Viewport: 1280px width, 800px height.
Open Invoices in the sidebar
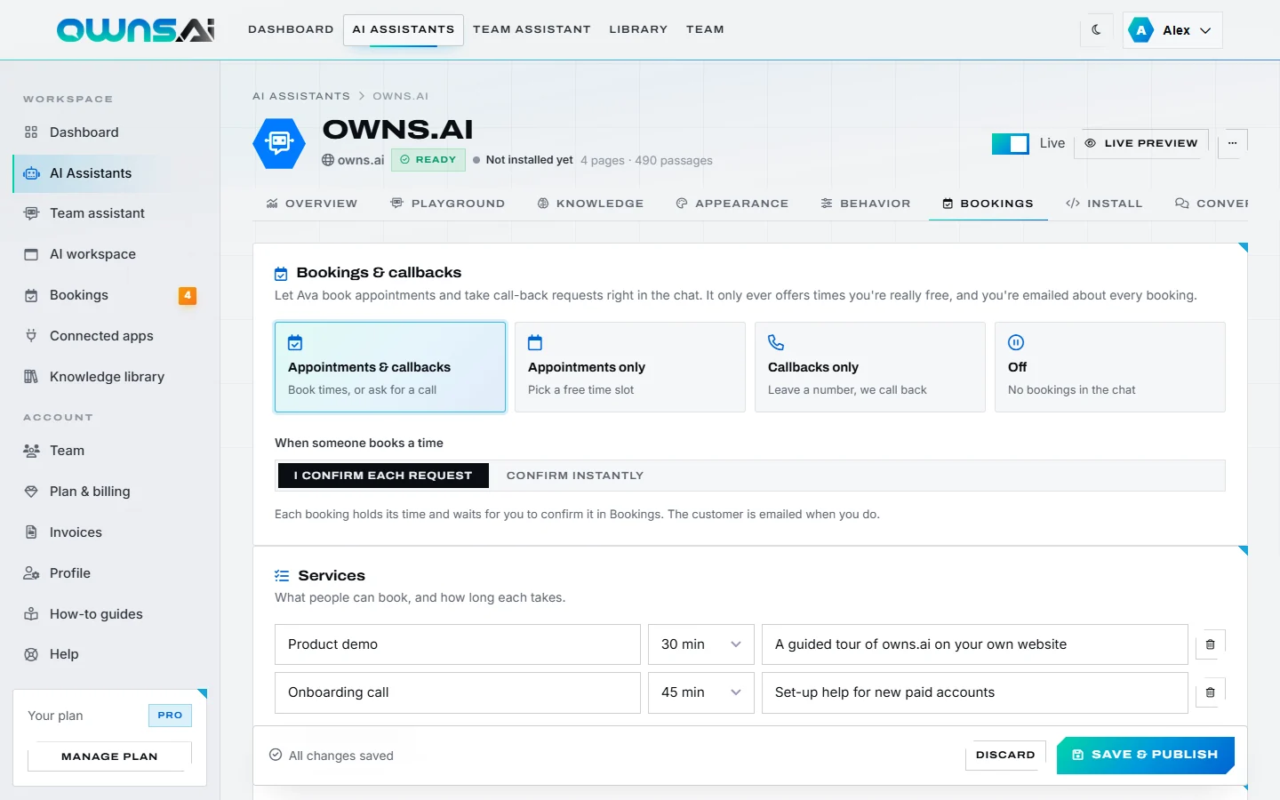click(110, 532)
